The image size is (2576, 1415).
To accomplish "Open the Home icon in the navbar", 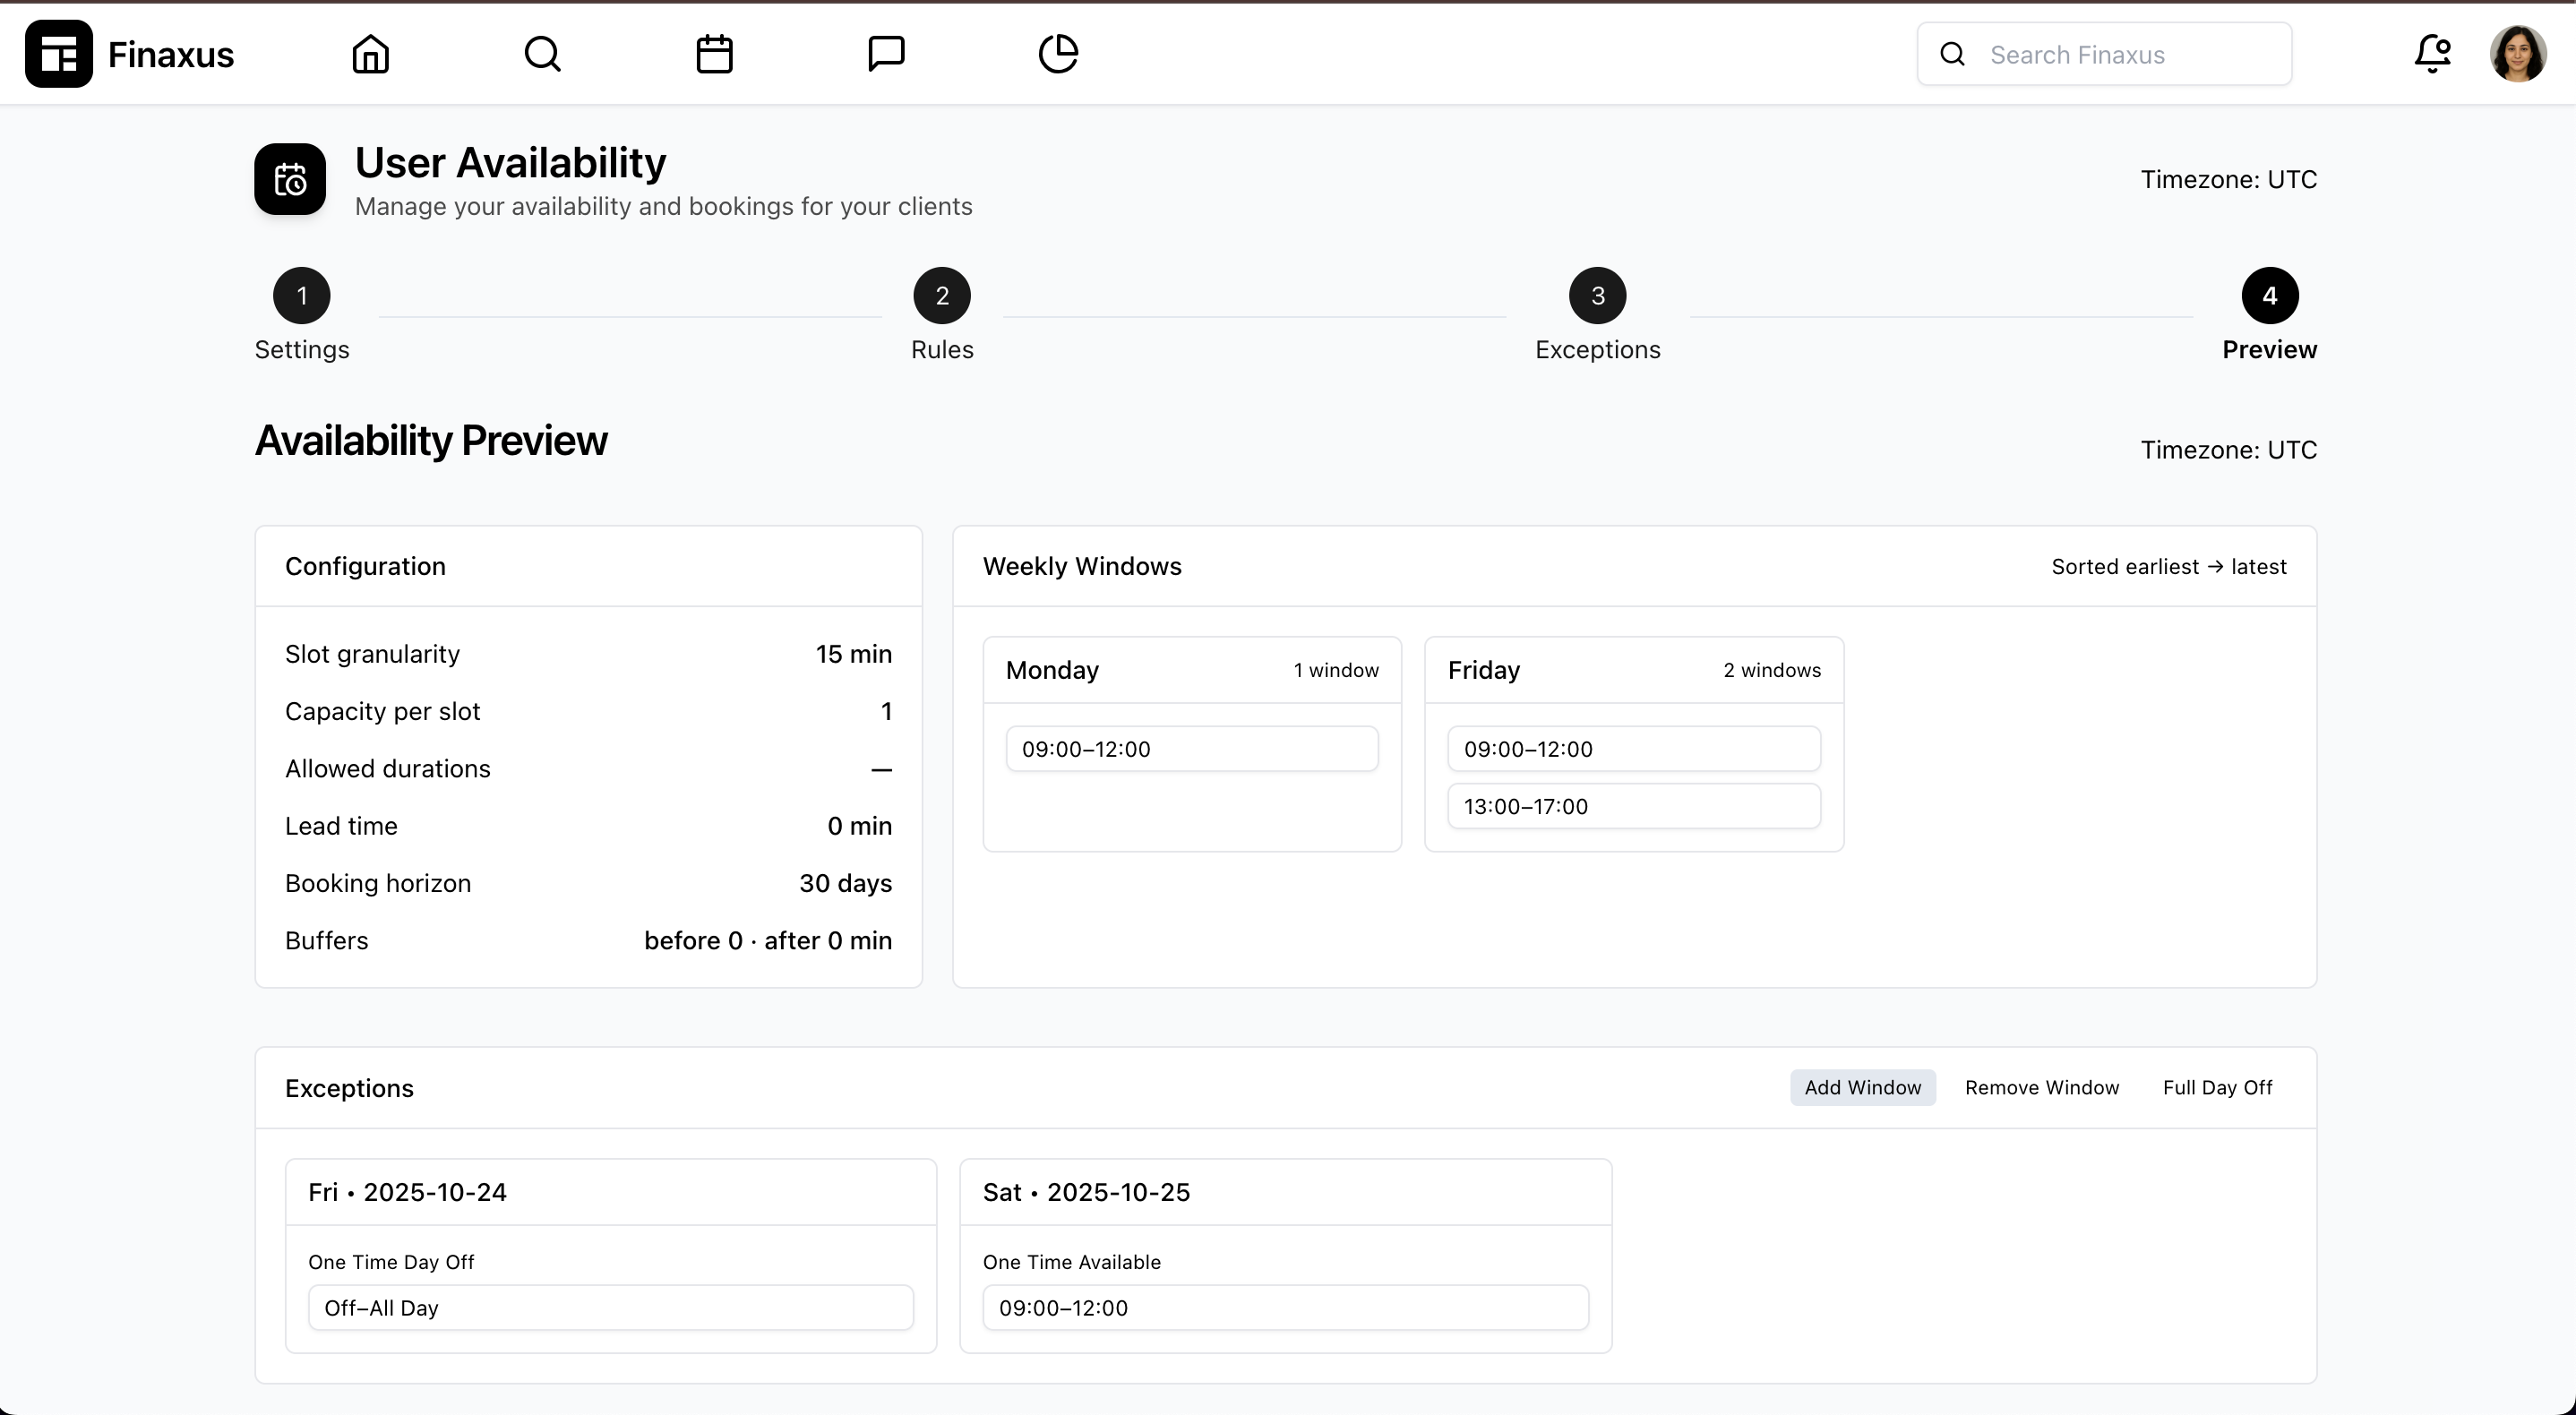I will [x=370, y=54].
